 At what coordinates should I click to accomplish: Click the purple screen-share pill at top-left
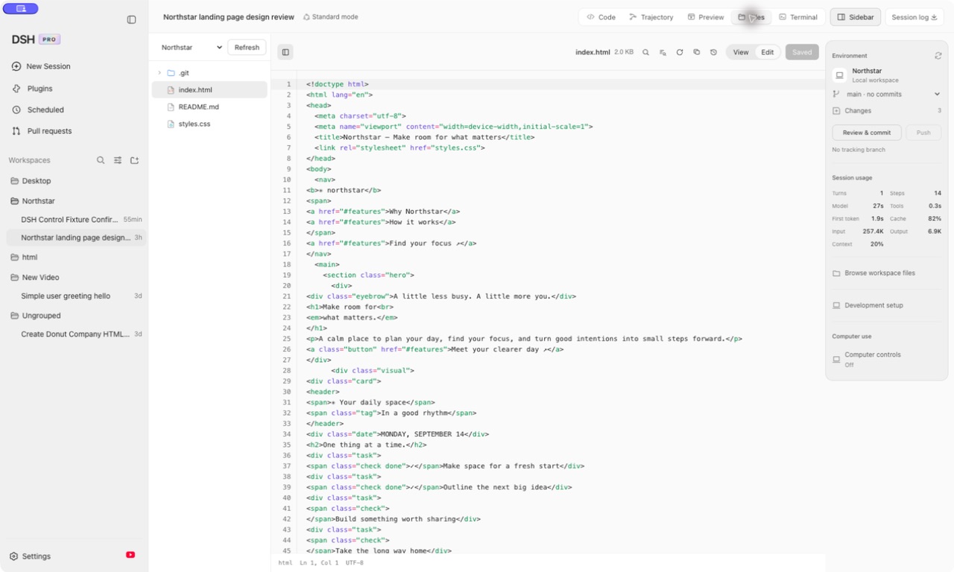point(21,9)
